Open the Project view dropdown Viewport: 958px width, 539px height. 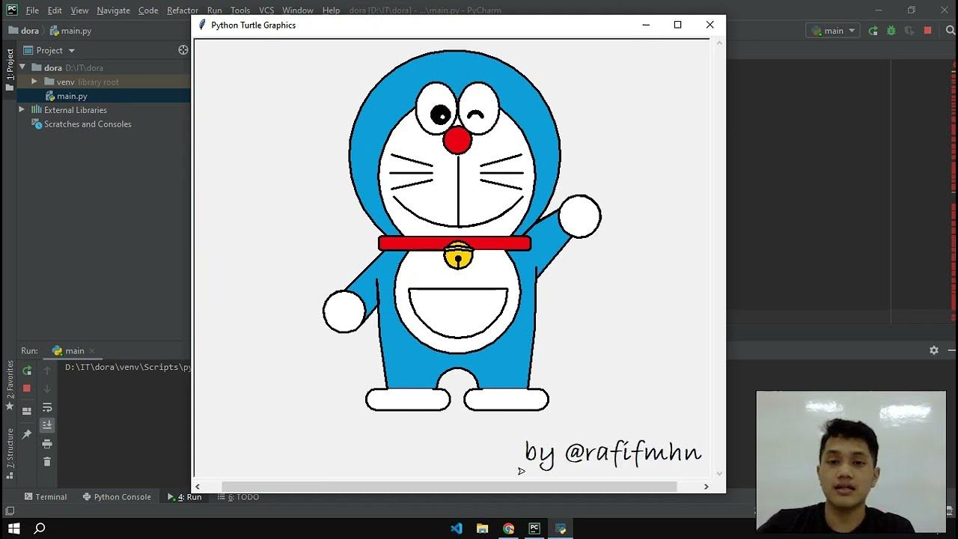tap(49, 50)
